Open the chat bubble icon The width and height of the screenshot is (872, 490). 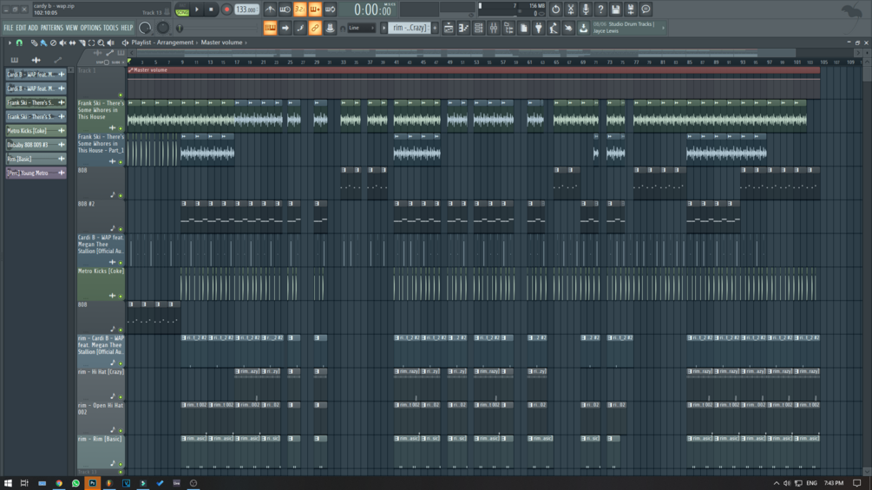[x=646, y=10]
